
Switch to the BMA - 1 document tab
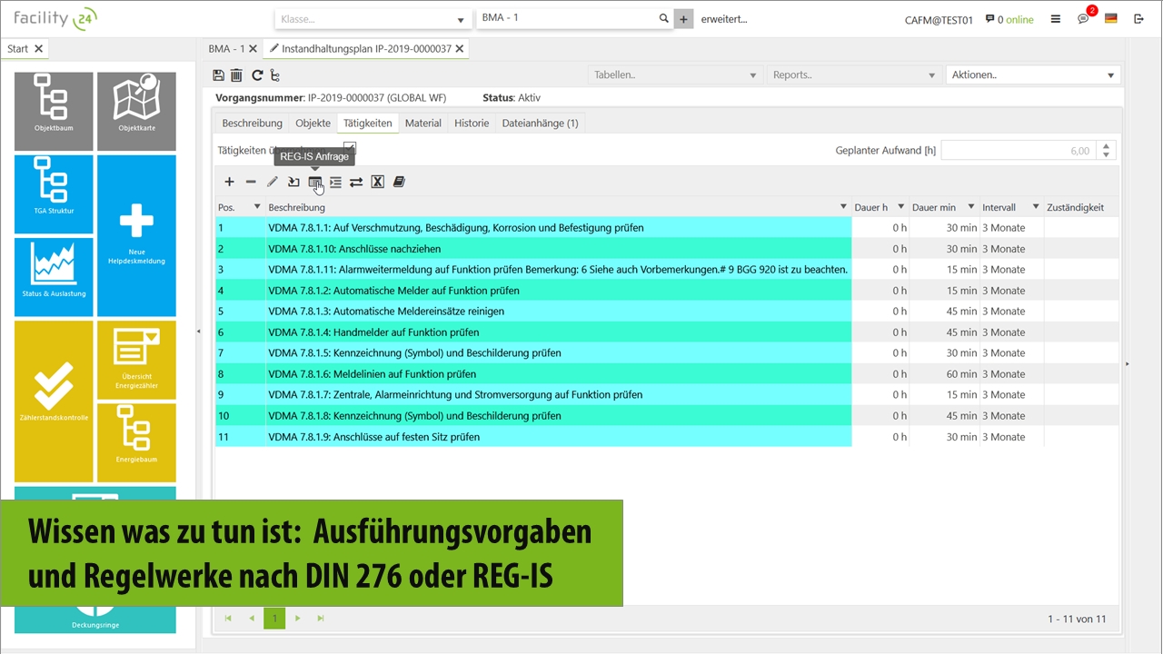(x=227, y=49)
